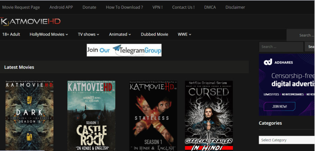The image size is (315, 151).
Task: Expand the Animated dropdown menu
Action: pyautogui.click(x=120, y=34)
